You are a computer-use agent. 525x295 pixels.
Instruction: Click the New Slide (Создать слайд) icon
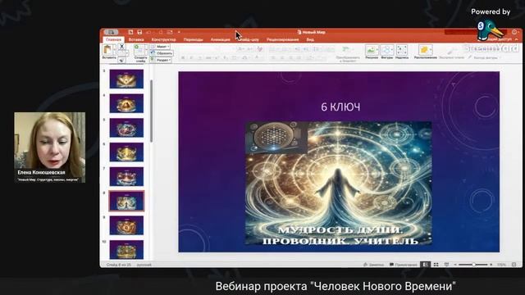(x=139, y=50)
